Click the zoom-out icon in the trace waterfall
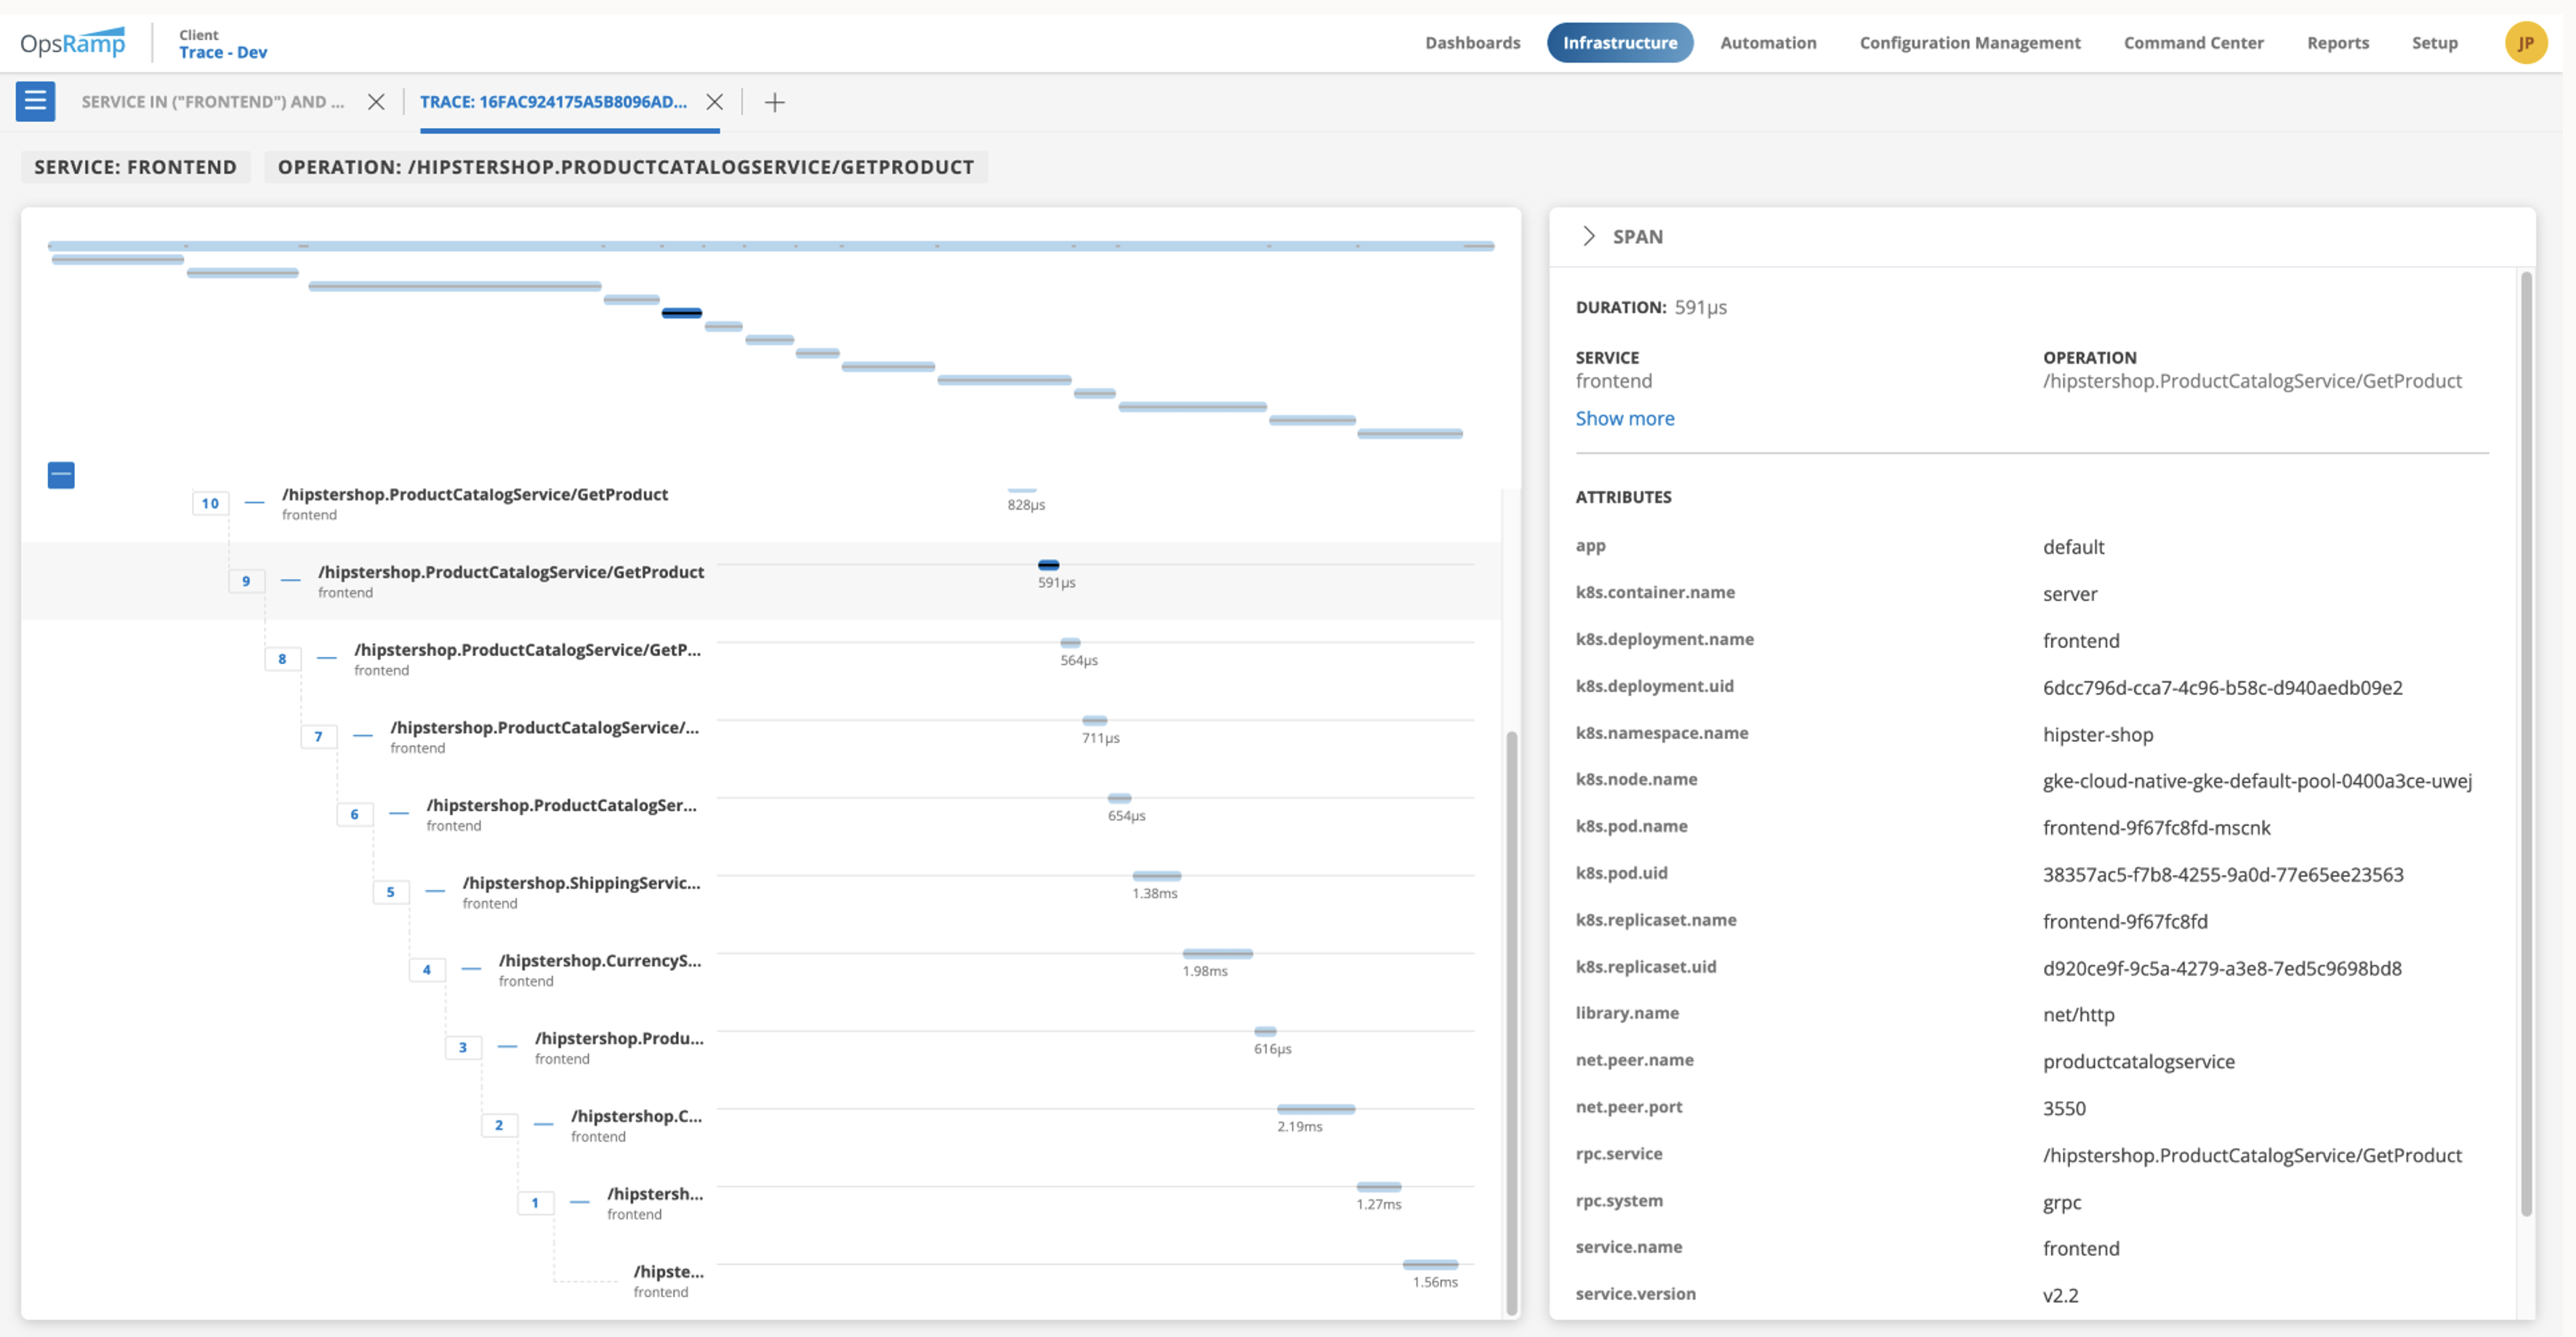The width and height of the screenshot is (2576, 1337). click(61, 475)
